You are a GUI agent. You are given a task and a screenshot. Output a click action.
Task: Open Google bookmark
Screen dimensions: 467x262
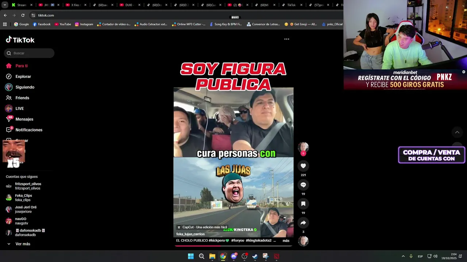pyautogui.click(x=22, y=24)
